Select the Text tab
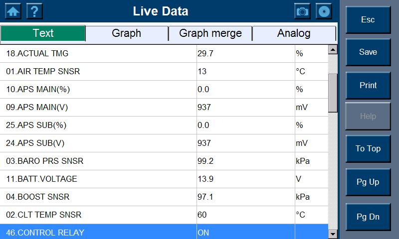This screenshot has width=399, height=239. tap(43, 33)
